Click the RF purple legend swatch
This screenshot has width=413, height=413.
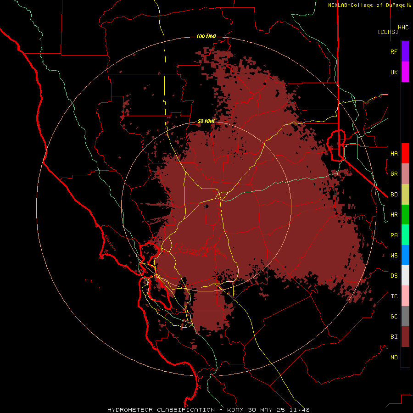click(x=405, y=51)
